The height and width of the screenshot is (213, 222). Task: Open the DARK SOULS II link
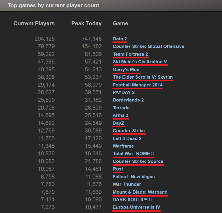click(132, 200)
